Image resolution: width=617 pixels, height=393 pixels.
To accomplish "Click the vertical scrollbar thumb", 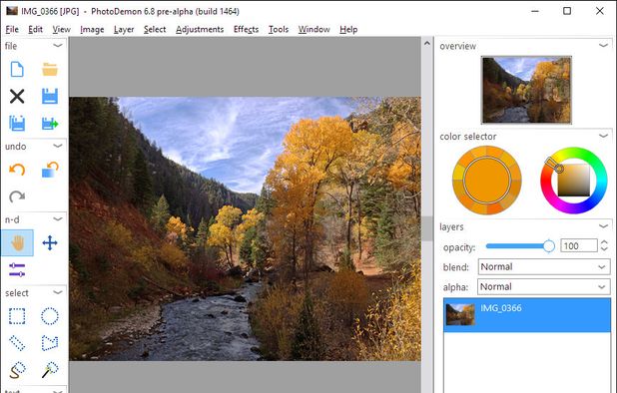I will tap(427, 228).
